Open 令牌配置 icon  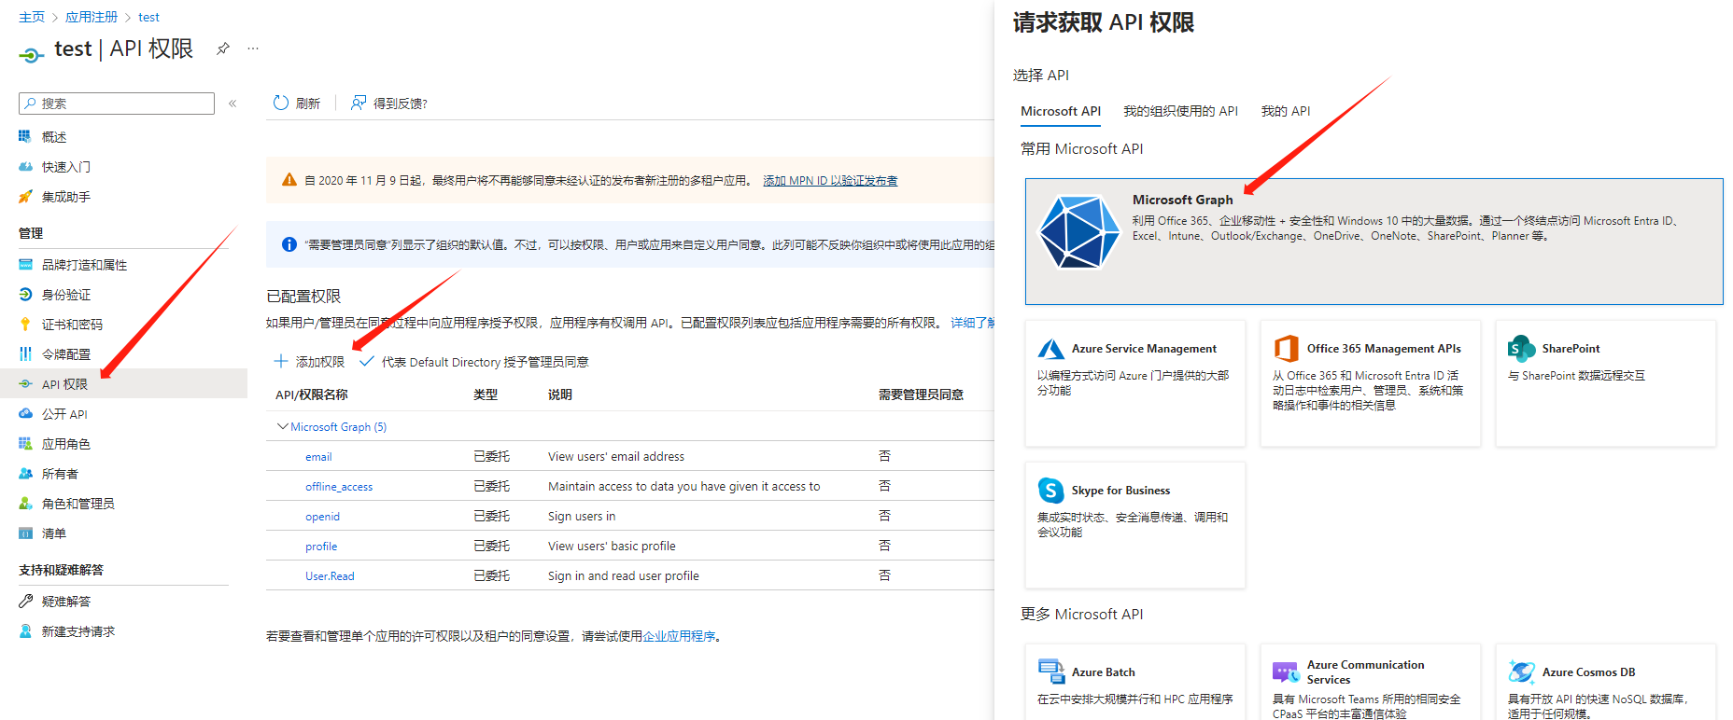(x=25, y=354)
